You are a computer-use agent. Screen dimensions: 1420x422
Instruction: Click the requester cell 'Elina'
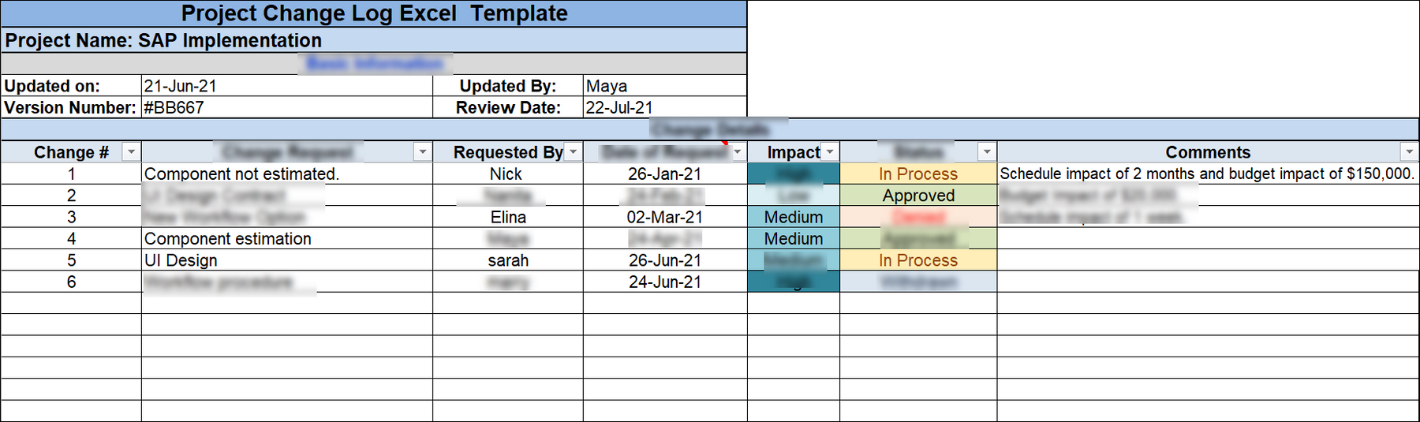508,217
